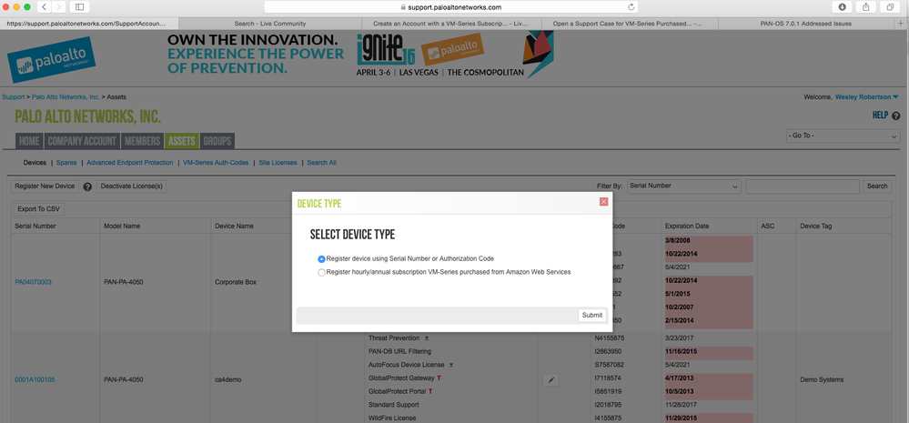Select the Standard Support license row
909x423 pixels.
click(394, 405)
